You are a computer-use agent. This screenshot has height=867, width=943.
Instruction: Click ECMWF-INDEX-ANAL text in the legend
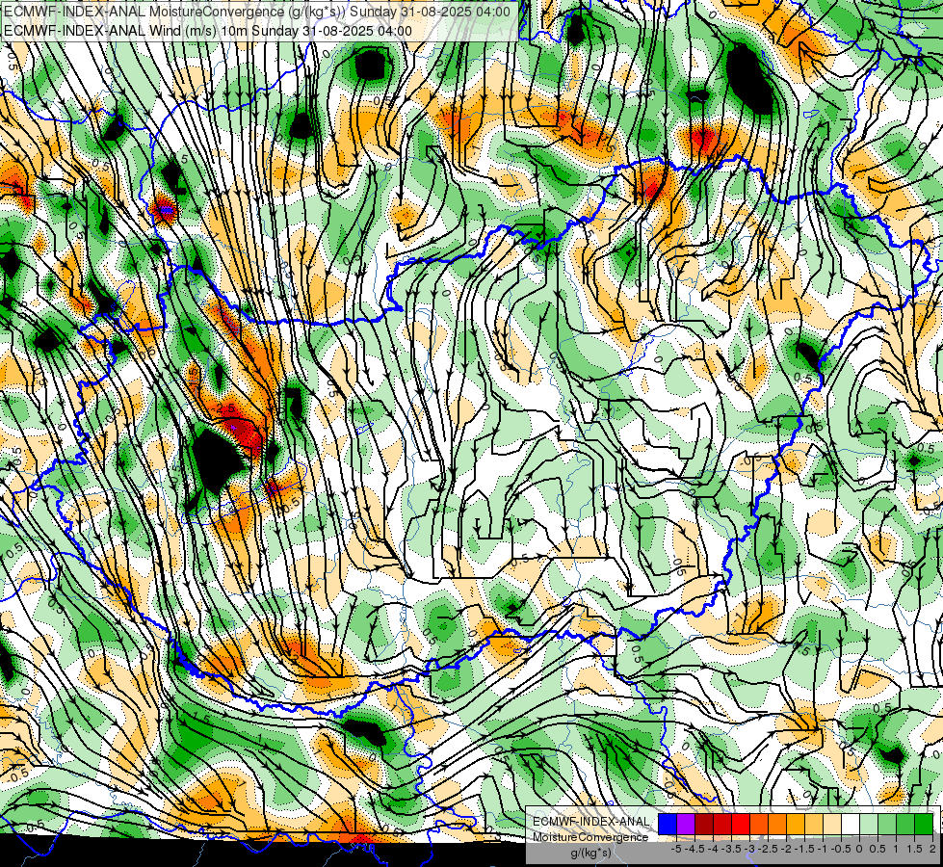591,822
